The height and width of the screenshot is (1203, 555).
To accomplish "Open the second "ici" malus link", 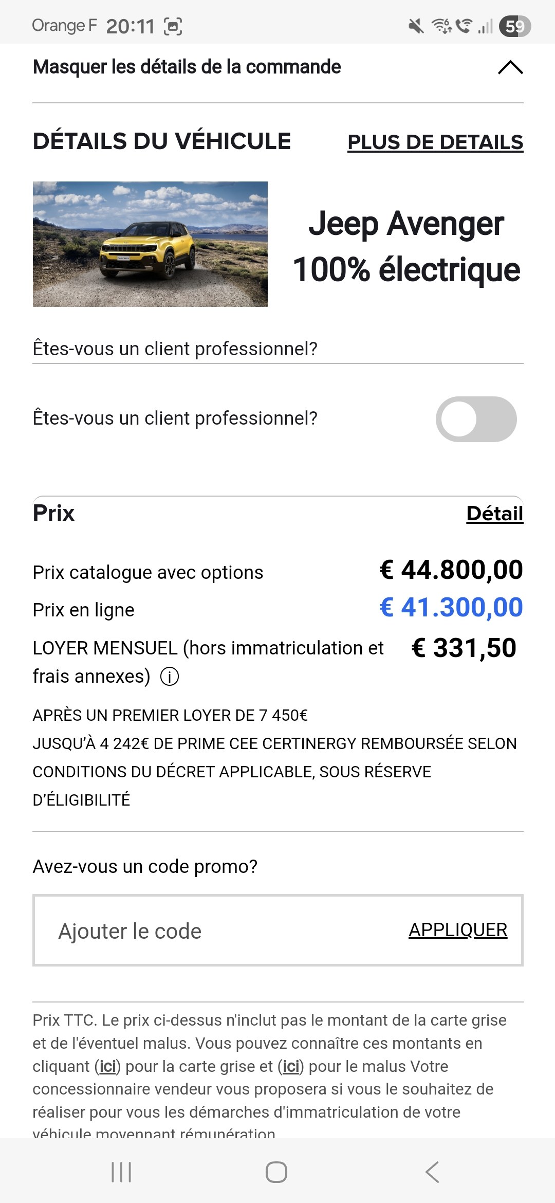I will pos(291,1066).
